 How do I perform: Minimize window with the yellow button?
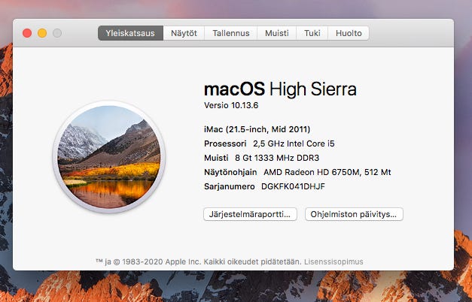[42, 33]
